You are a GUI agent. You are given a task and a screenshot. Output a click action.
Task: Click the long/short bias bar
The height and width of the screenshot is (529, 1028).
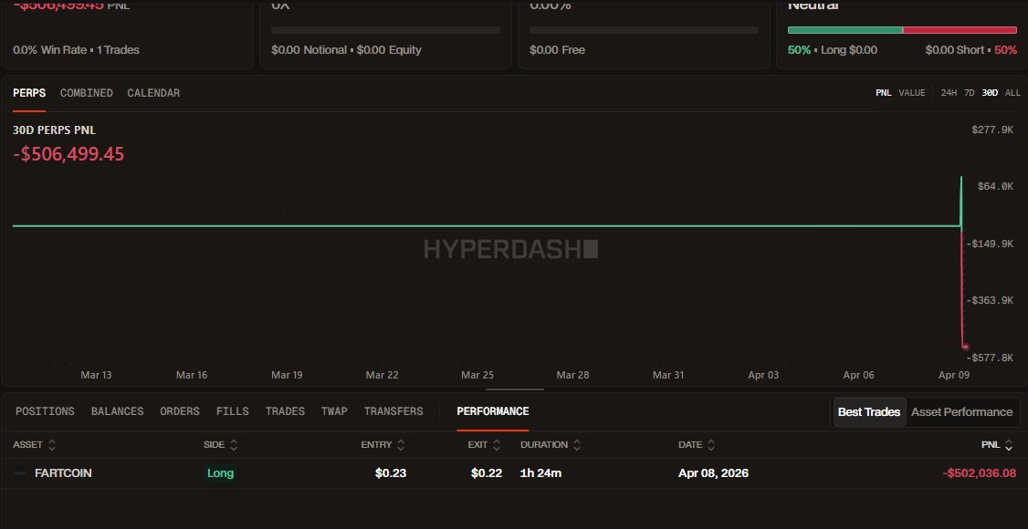(902, 30)
